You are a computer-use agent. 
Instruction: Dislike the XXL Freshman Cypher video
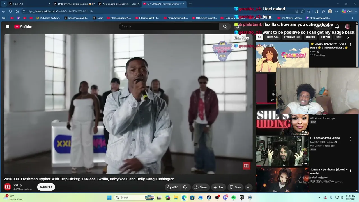[185, 187]
